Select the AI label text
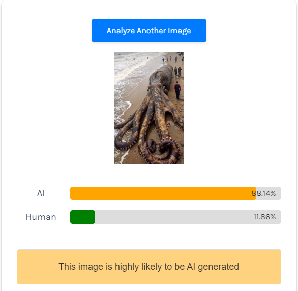 [x=41, y=193]
